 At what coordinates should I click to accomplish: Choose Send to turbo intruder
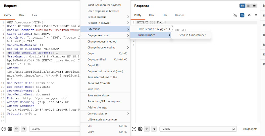tap(191, 35)
